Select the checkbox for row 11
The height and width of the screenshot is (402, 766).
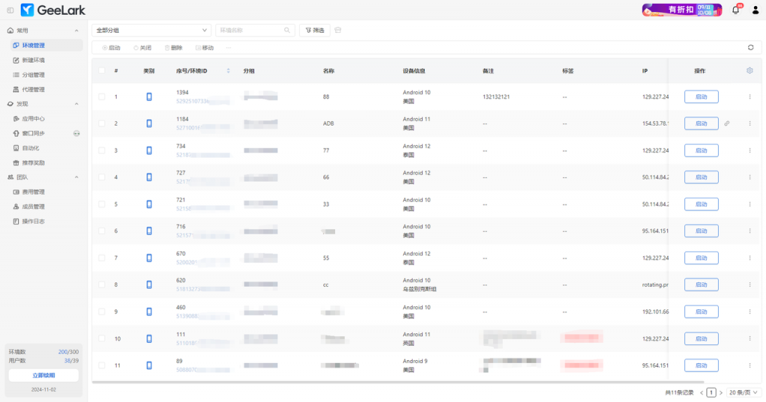tap(102, 365)
